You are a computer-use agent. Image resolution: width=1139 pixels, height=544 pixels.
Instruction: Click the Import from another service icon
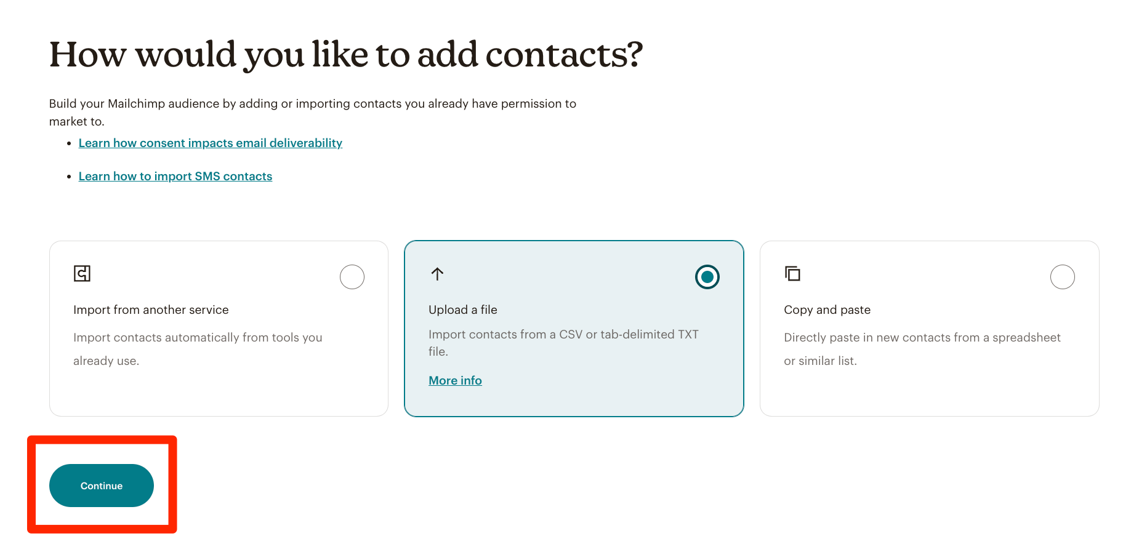point(82,273)
